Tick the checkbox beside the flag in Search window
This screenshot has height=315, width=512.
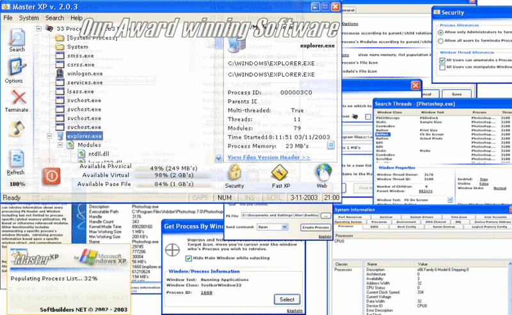[x=368, y=117]
